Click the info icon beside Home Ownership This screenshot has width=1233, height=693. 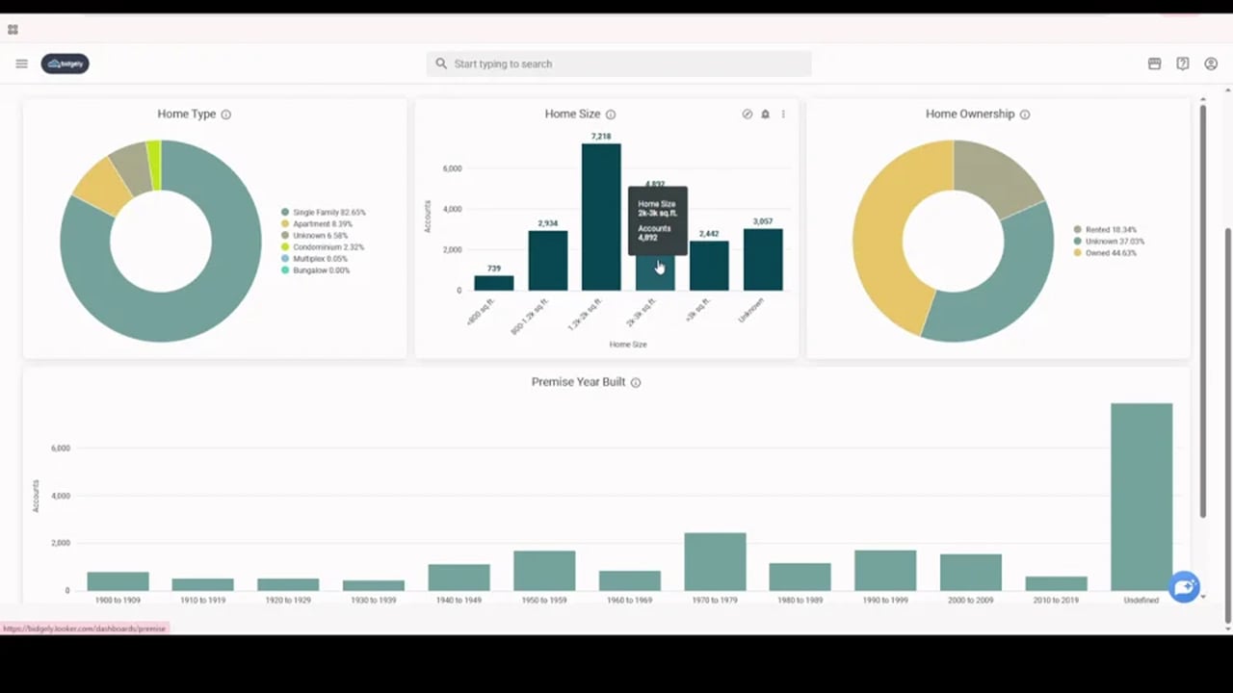click(x=1025, y=115)
